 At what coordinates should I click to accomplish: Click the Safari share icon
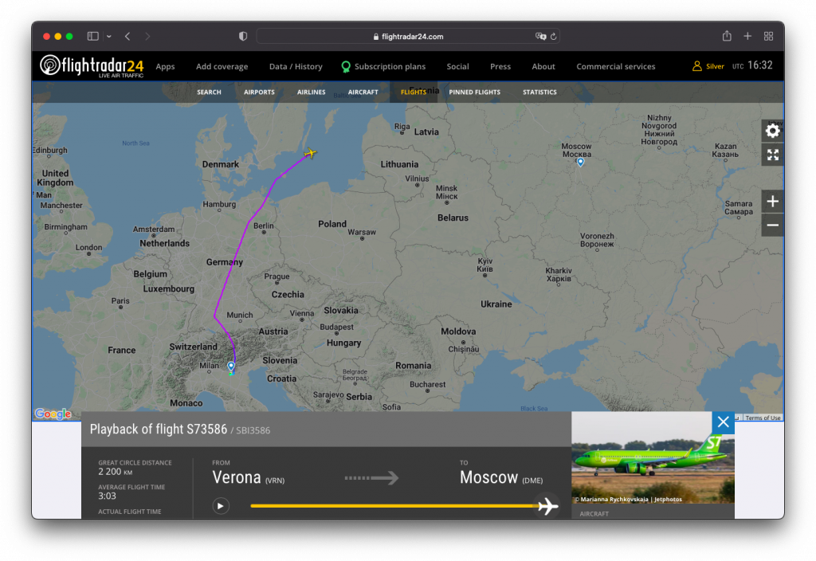[727, 36]
